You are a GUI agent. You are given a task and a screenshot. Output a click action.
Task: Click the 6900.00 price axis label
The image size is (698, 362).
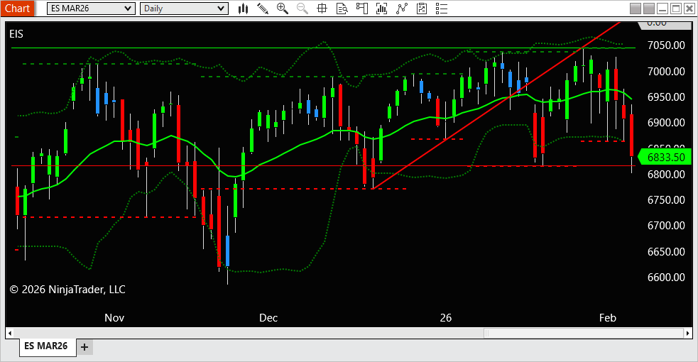(x=666, y=123)
